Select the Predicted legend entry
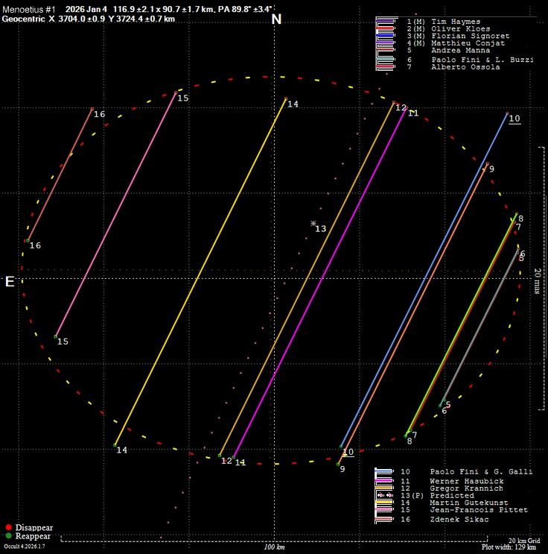The width and height of the screenshot is (548, 554). pyautogui.click(x=452, y=496)
